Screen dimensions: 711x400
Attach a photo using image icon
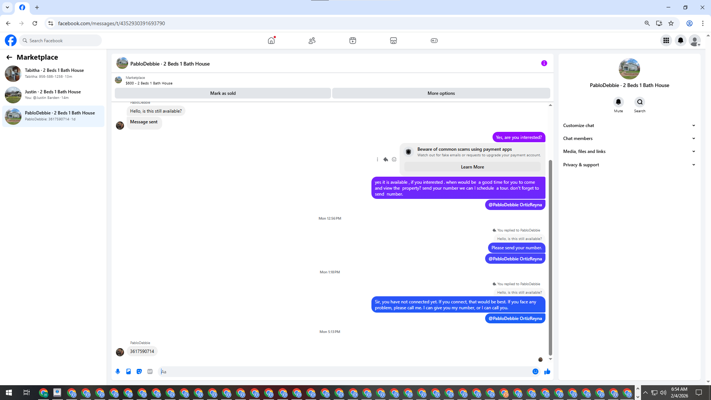128,371
